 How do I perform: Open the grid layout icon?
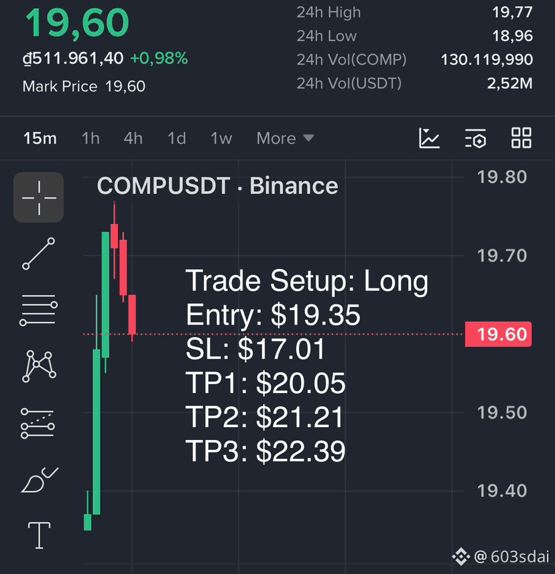521,138
